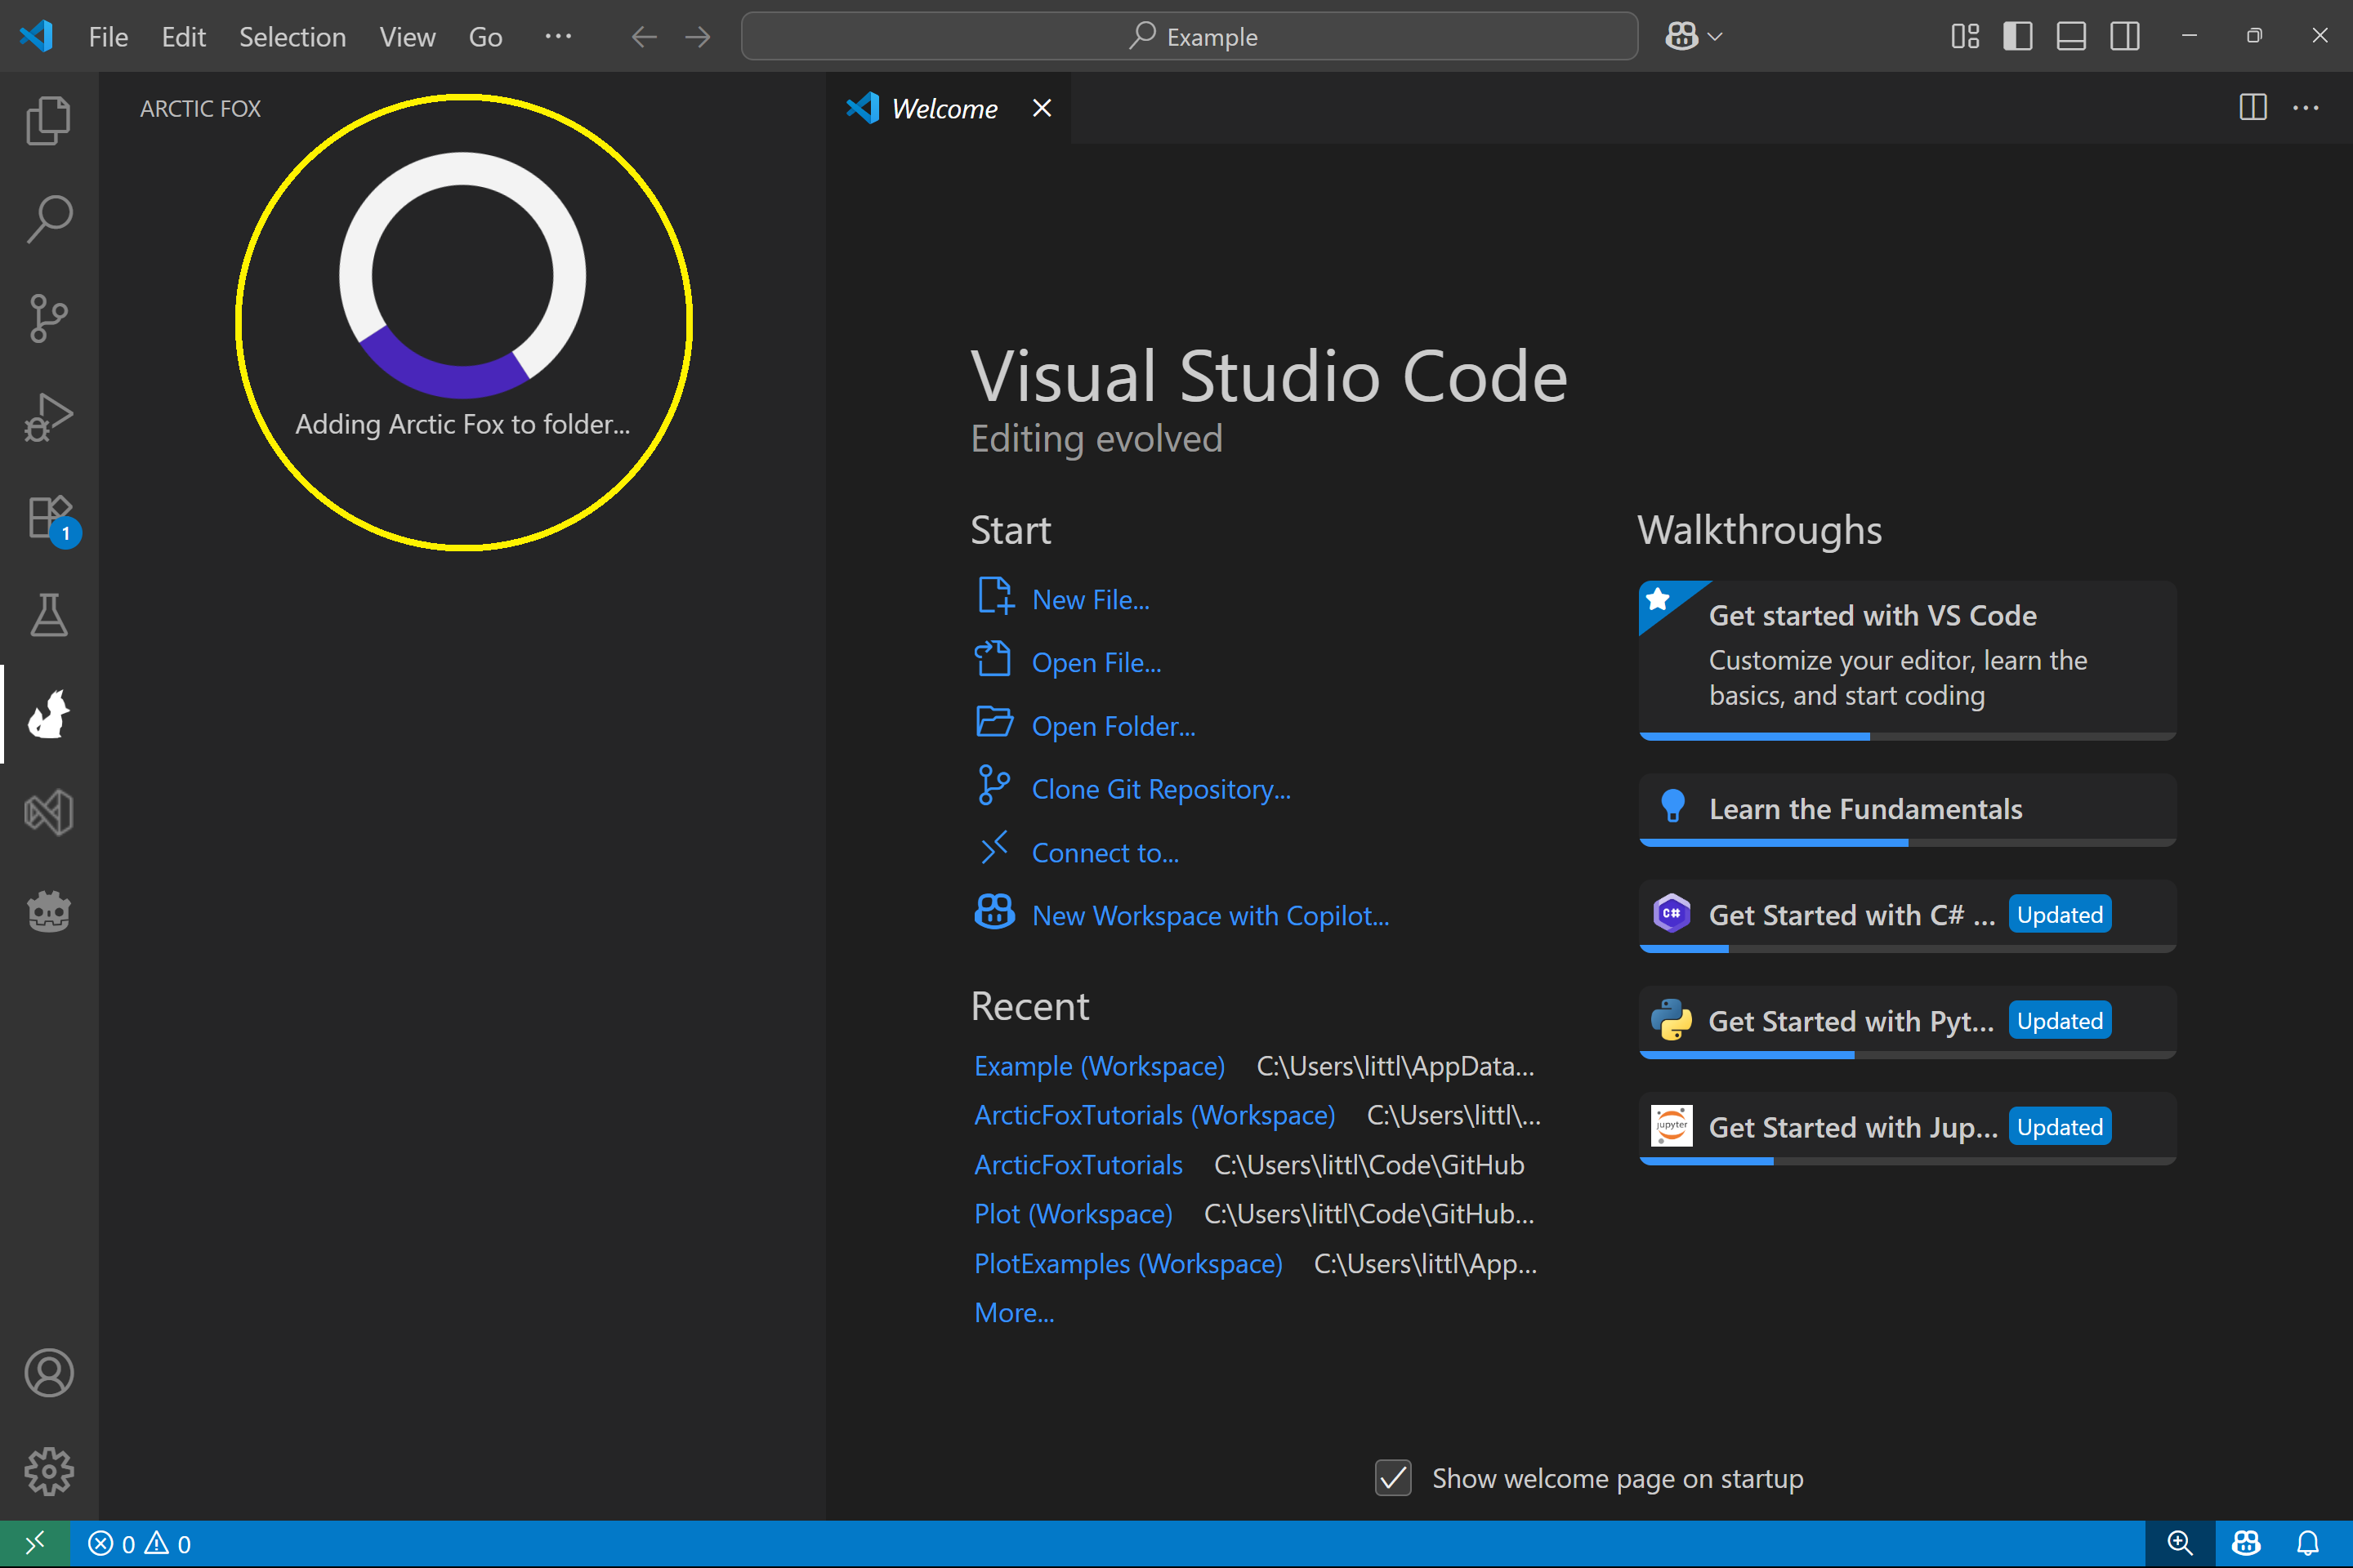Split the editor right
Screen dimensions: 2353x1568
(2252, 108)
